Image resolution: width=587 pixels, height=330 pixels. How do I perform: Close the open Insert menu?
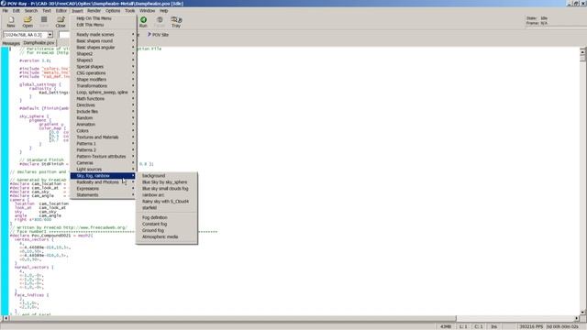pyautogui.click(x=77, y=11)
